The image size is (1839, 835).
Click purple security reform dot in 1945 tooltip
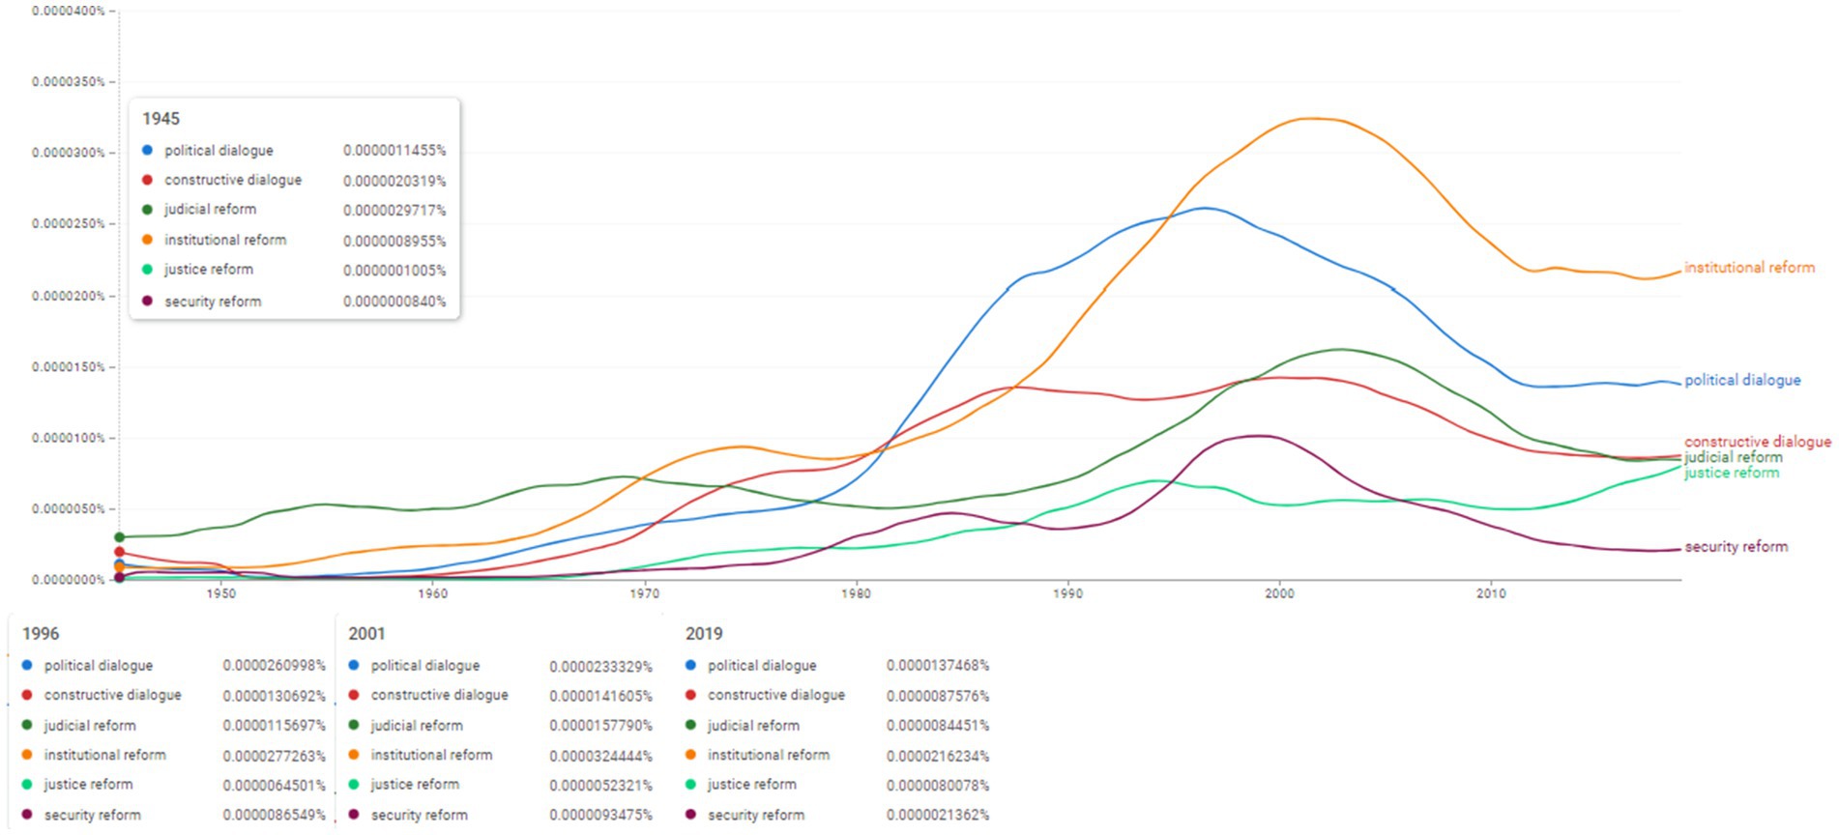[147, 301]
